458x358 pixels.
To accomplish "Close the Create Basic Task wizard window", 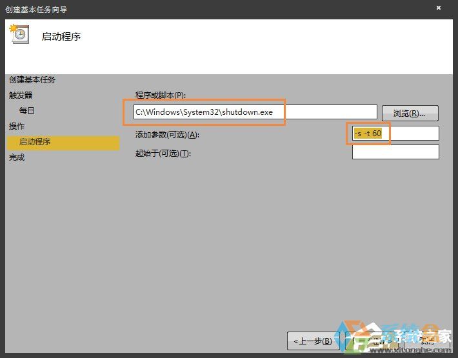I will (439, 8).
